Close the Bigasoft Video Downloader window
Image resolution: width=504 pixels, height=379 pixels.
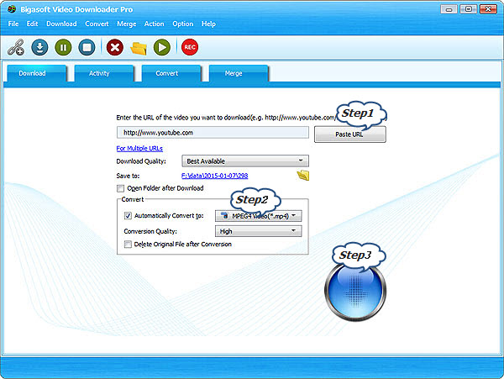[x=488, y=9]
